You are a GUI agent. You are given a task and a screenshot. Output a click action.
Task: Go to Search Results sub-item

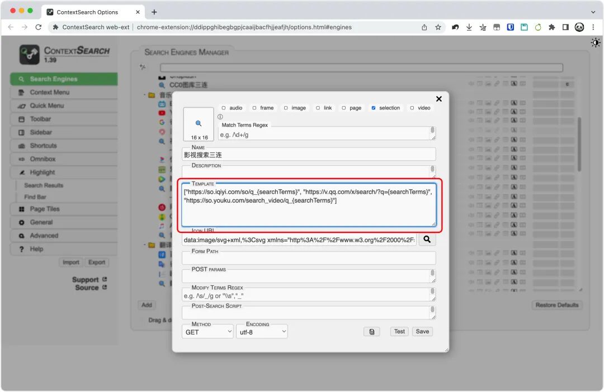(x=44, y=185)
